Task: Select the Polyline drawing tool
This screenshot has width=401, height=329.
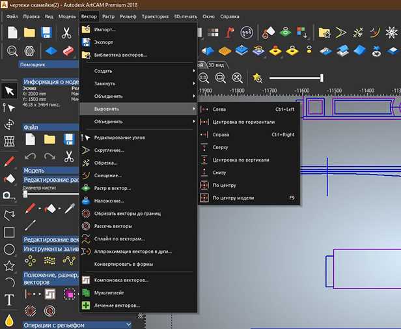Action: (x=9, y=215)
